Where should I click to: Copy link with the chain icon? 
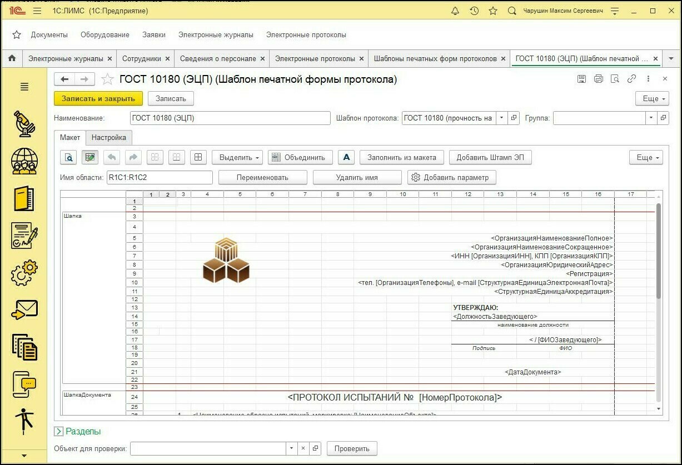[x=631, y=79]
